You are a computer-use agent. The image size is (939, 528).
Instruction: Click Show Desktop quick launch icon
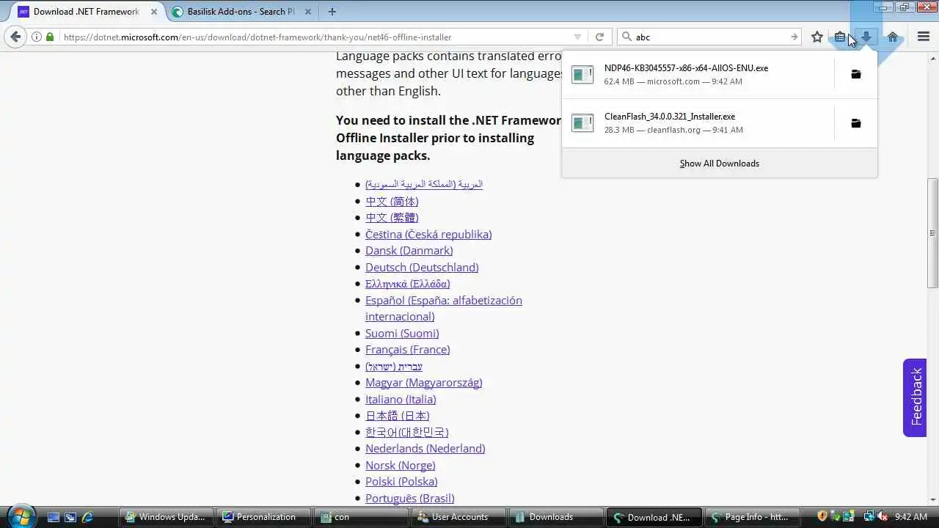(x=53, y=517)
